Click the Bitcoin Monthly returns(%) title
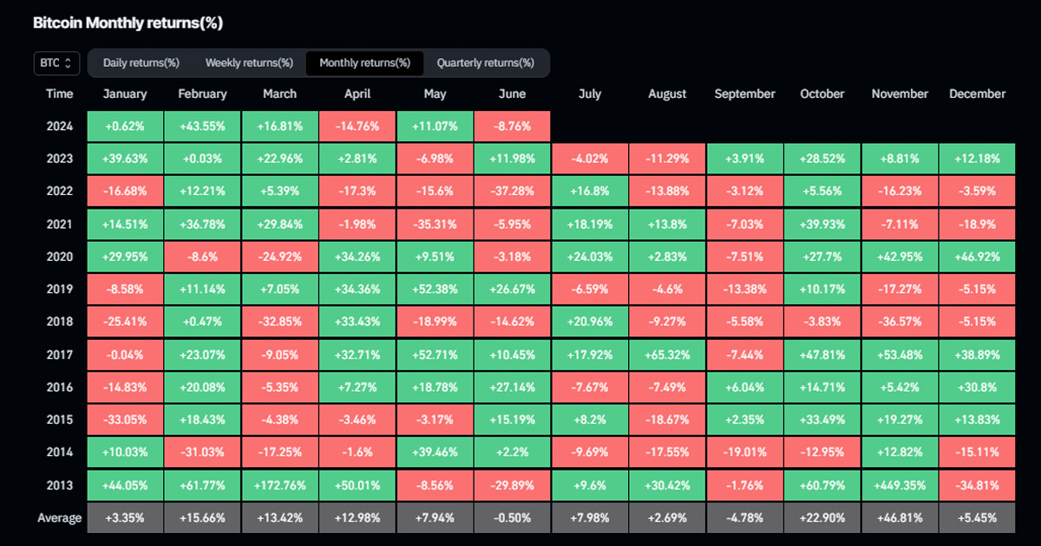 (x=128, y=23)
